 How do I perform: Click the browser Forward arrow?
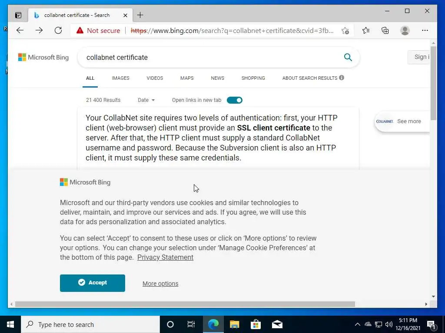39,30
